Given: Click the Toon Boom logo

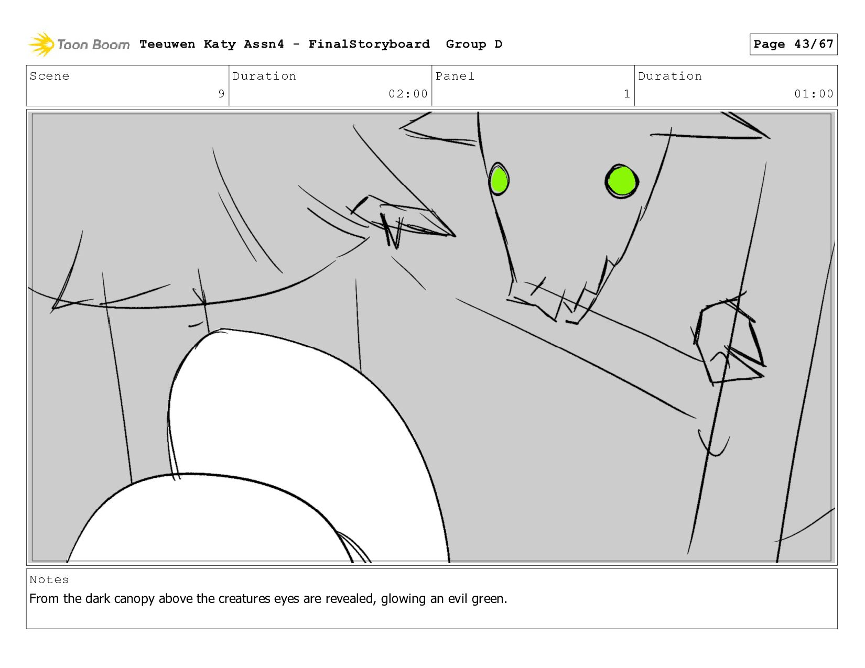Looking at the screenshot, I should [x=79, y=45].
